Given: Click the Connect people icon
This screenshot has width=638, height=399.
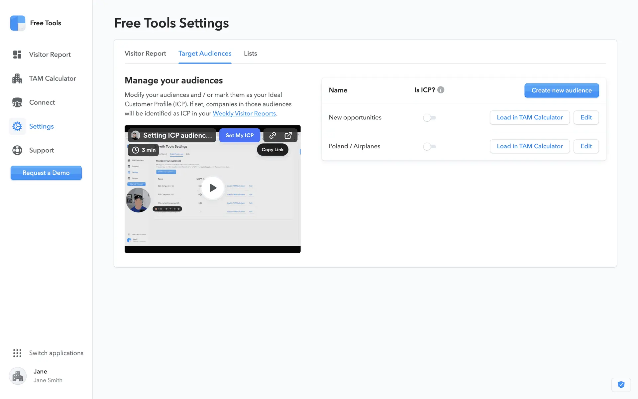Looking at the screenshot, I should (x=17, y=102).
